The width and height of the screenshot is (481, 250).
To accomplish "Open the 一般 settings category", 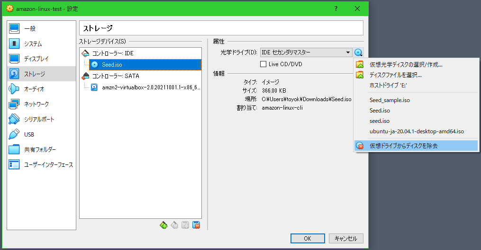I will pyautogui.click(x=41, y=28).
